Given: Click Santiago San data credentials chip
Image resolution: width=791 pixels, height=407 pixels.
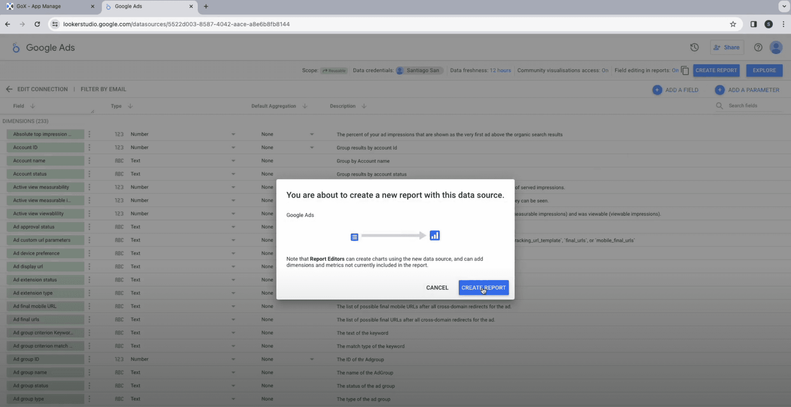Looking at the screenshot, I should 419,70.
